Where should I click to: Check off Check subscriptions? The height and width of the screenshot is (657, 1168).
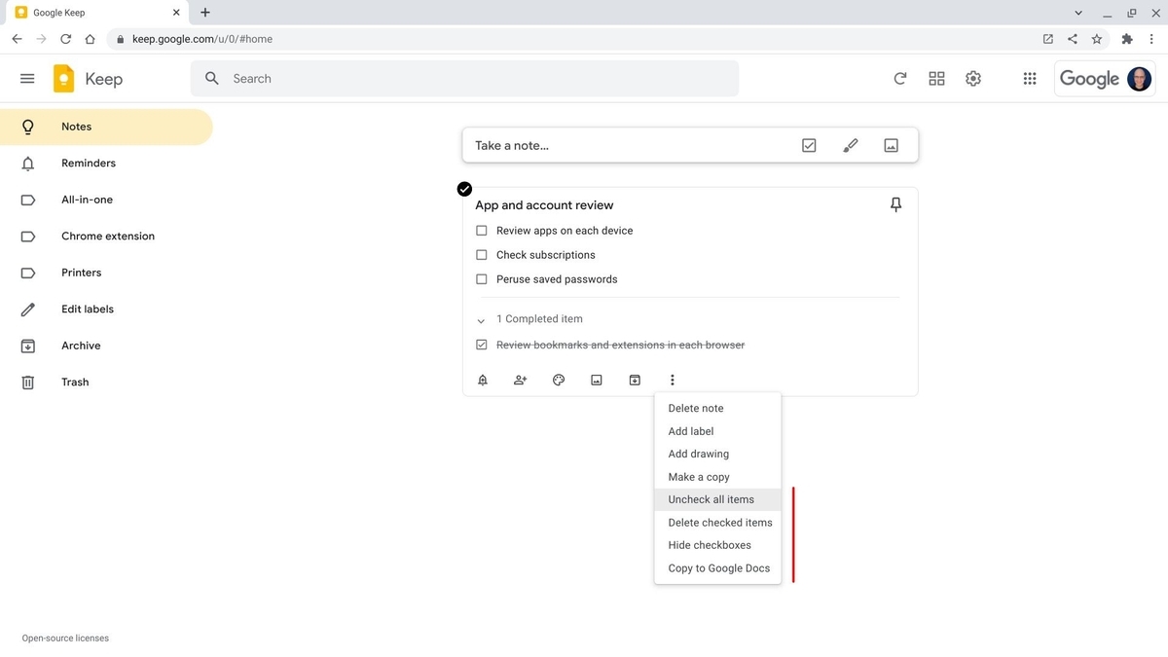pos(481,254)
